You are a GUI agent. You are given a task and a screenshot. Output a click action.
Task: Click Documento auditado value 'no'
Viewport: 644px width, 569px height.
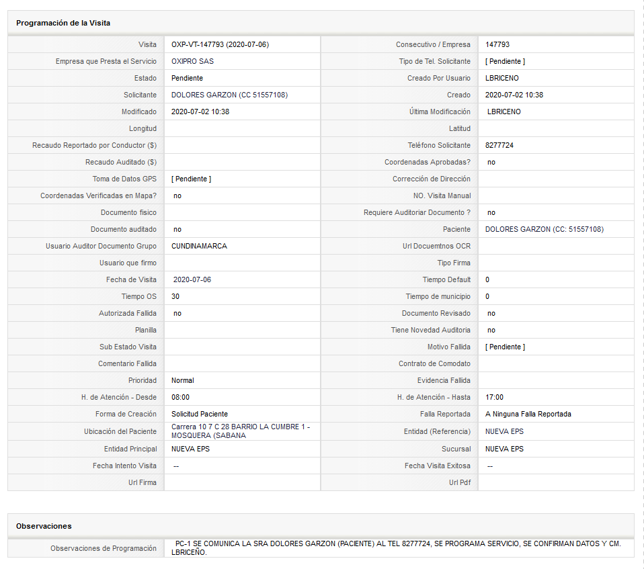point(177,230)
